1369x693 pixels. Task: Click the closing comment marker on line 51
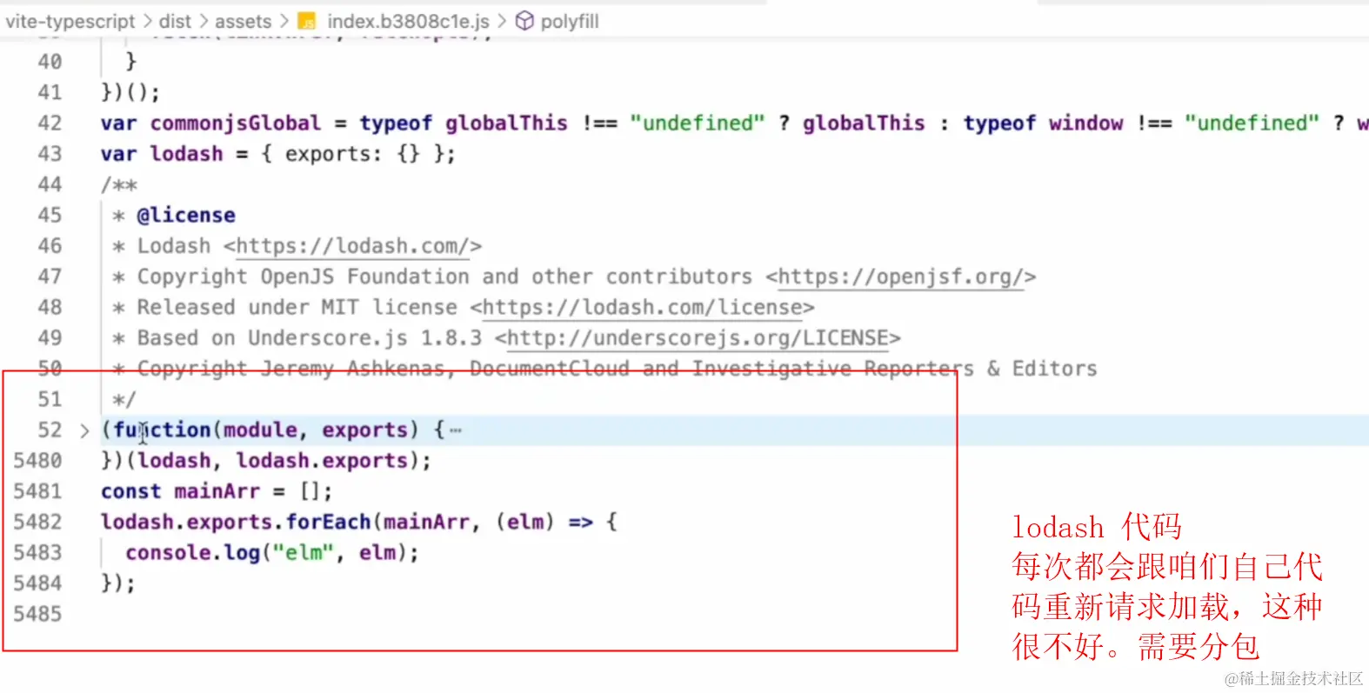click(x=124, y=399)
